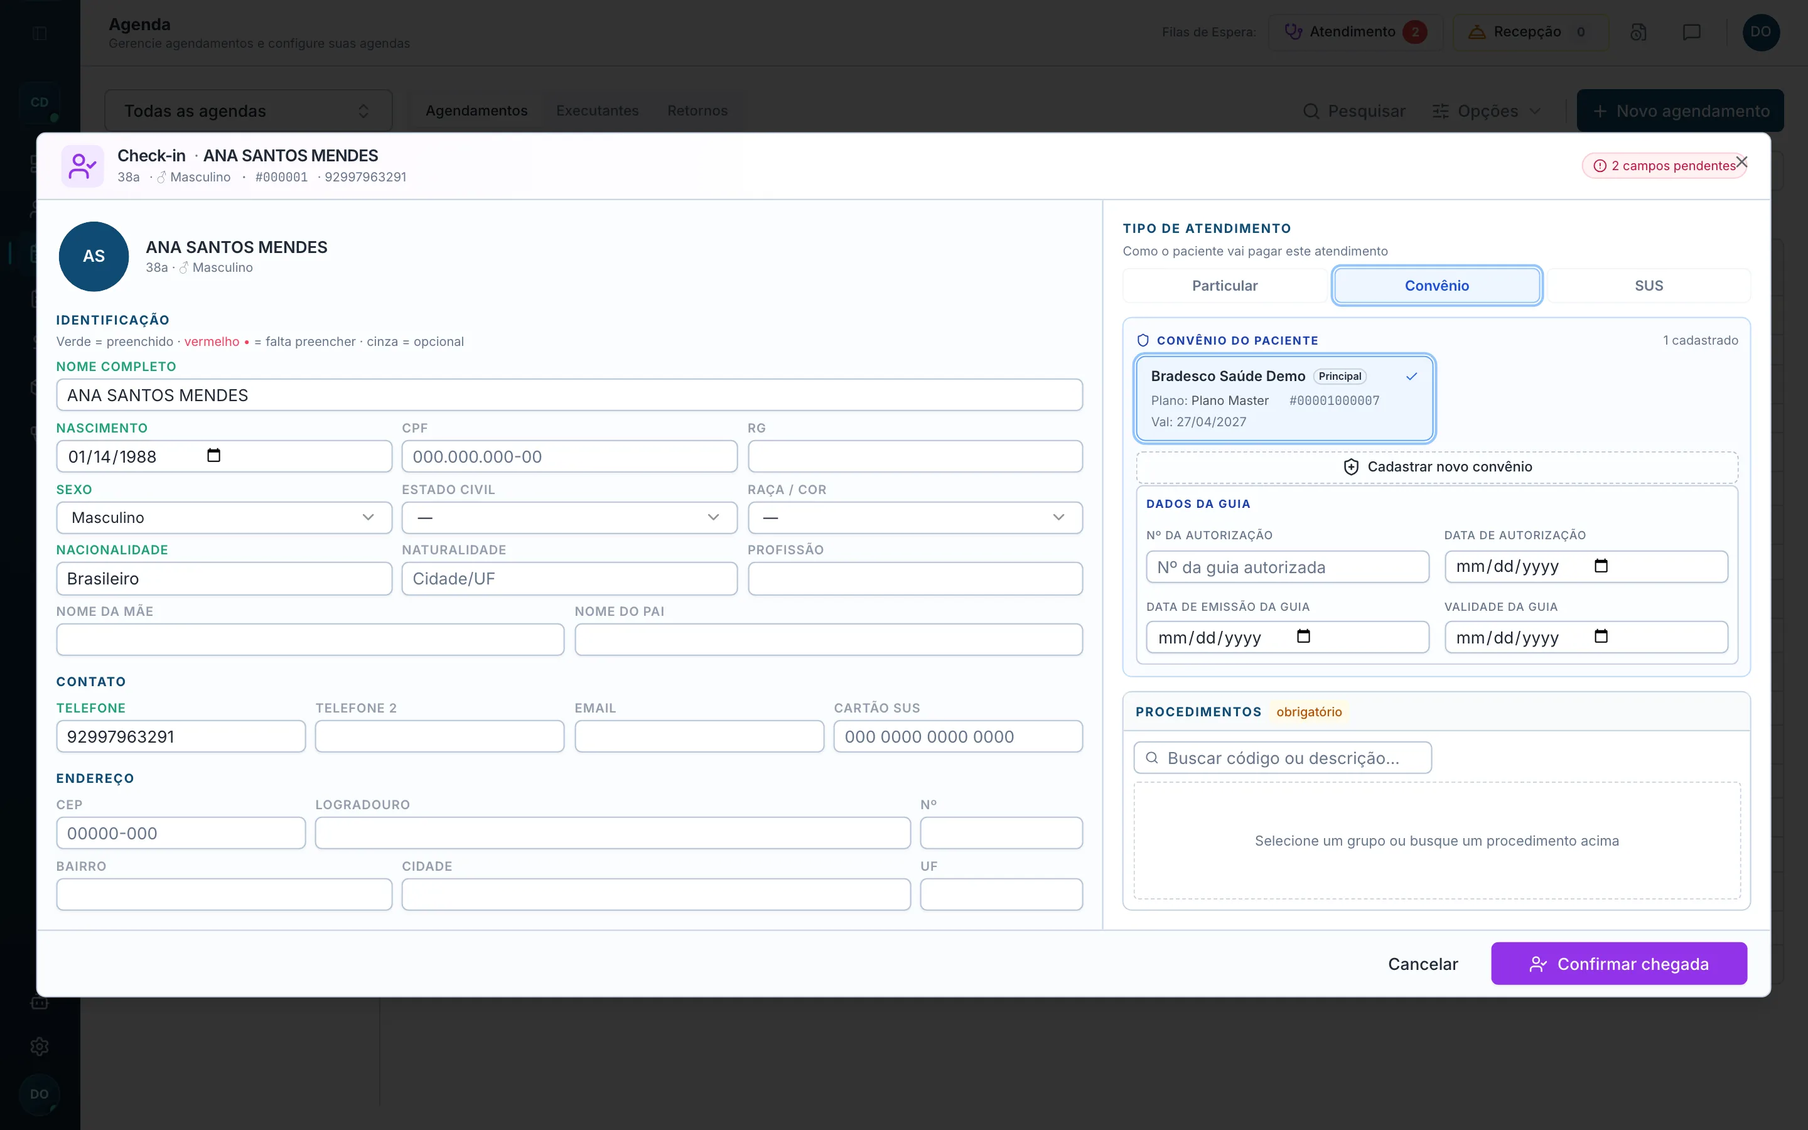Open Todas as agendas selector
This screenshot has height=1130, width=1808.
click(x=248, y=110)
